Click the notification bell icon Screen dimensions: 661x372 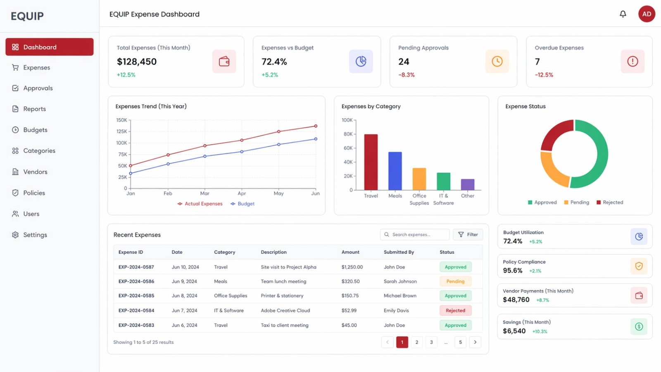[x=623, y=14]
